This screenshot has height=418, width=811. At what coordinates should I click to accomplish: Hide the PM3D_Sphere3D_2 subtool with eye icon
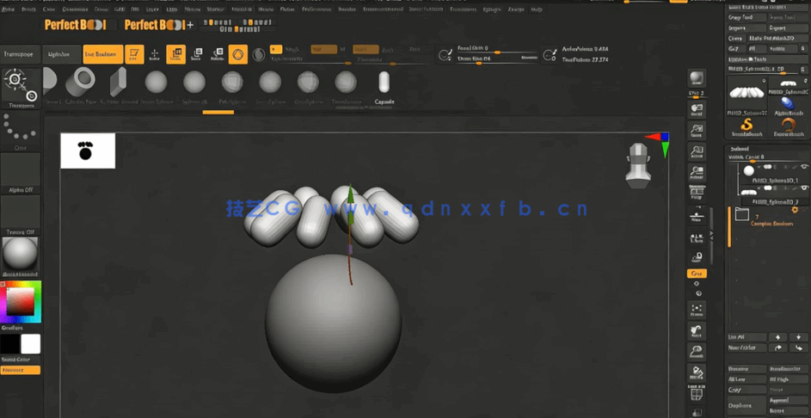coord(804,188)
